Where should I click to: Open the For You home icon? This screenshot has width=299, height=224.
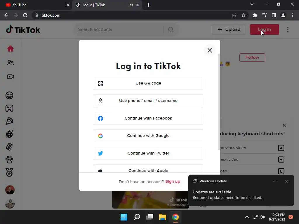pyautogui.click(x=11, y=49)
